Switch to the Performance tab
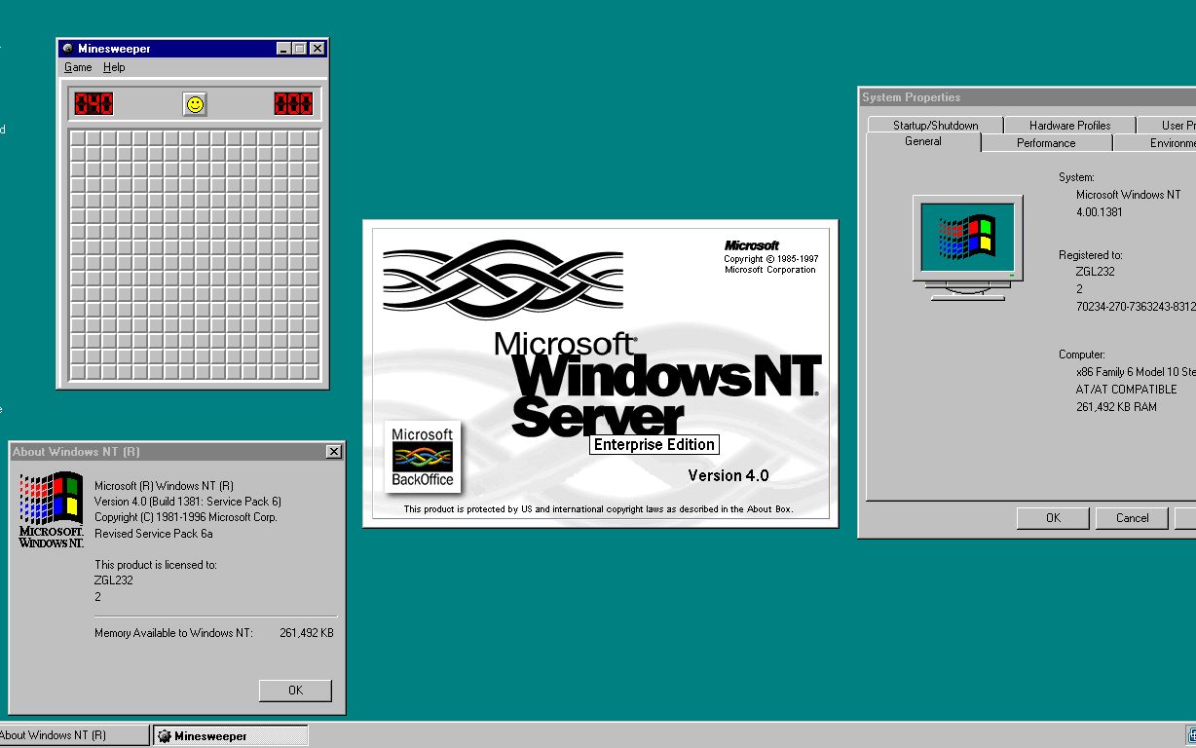 click(x=1046, y=142)
